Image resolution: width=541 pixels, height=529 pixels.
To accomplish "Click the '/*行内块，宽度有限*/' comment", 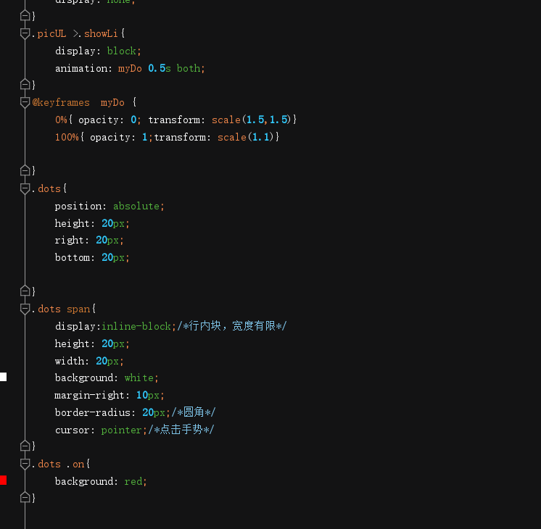I will (231, 326).
